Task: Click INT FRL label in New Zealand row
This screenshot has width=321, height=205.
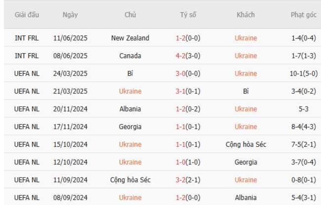Action: 27,38
